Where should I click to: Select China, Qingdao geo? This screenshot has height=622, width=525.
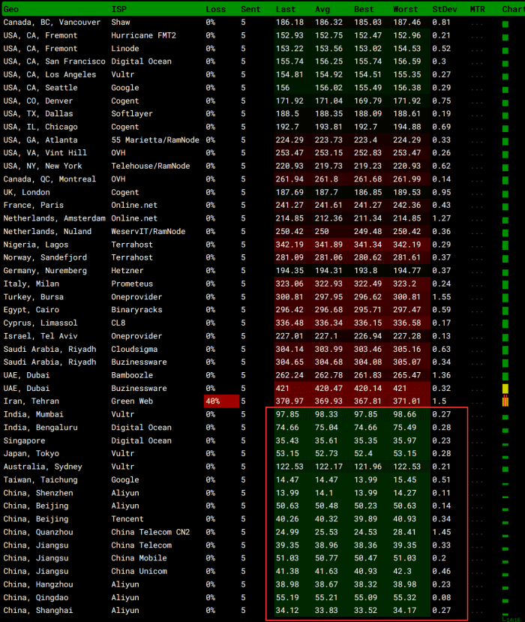(36, 597)
